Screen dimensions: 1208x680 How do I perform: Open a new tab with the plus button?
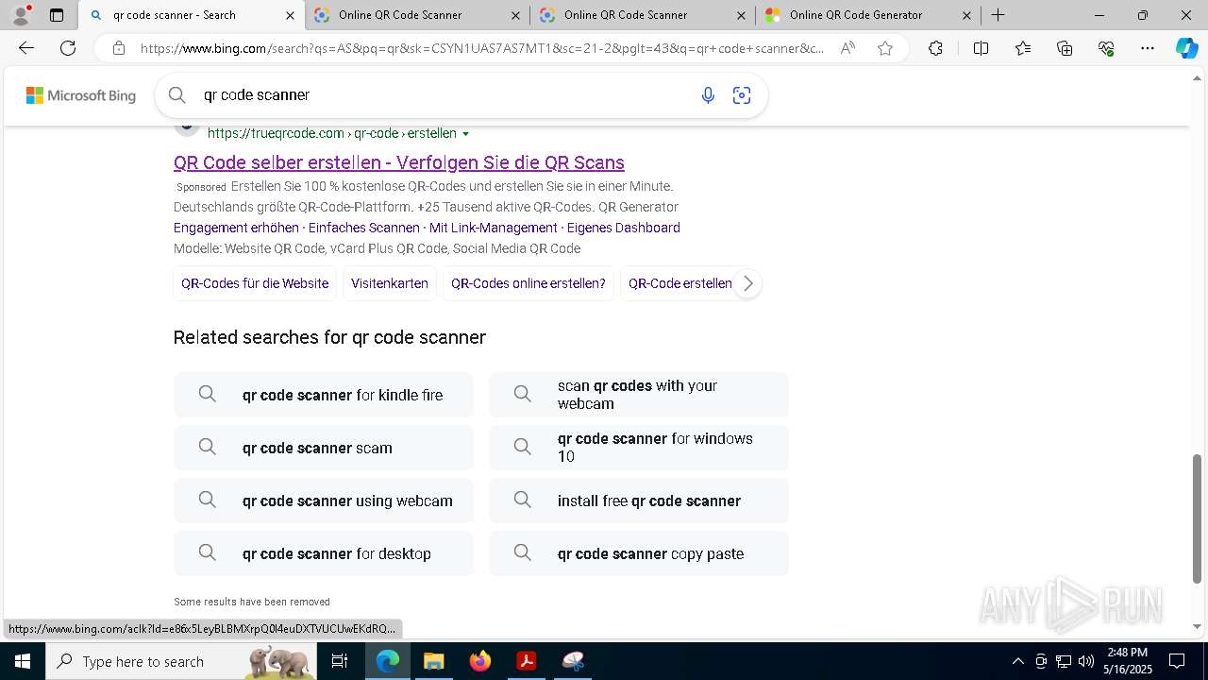coord(998,15)
